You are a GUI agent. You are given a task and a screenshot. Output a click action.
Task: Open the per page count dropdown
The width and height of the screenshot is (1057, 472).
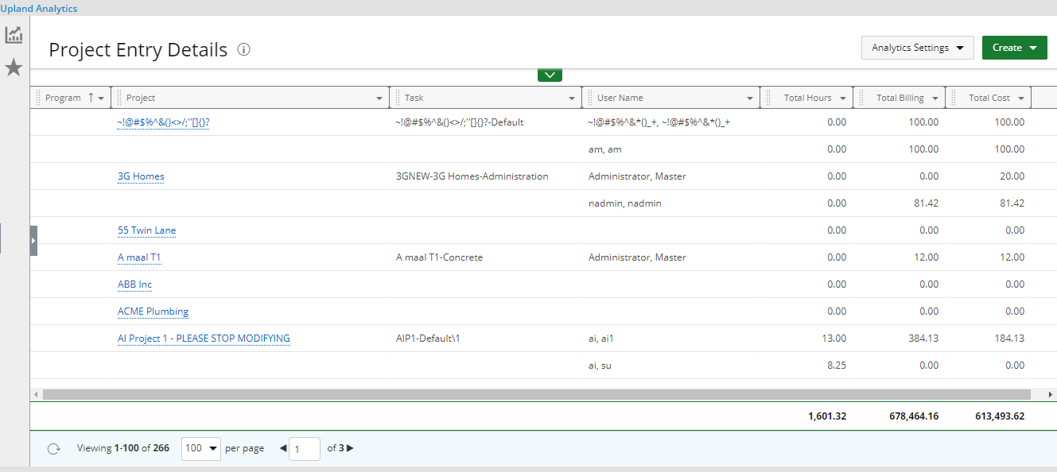[x=201, y=448]
